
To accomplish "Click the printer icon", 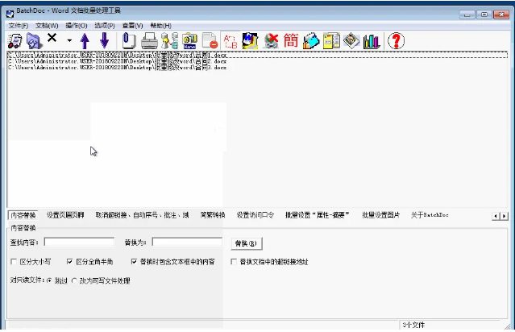I will pyautogui.click(x=149, y=41).
